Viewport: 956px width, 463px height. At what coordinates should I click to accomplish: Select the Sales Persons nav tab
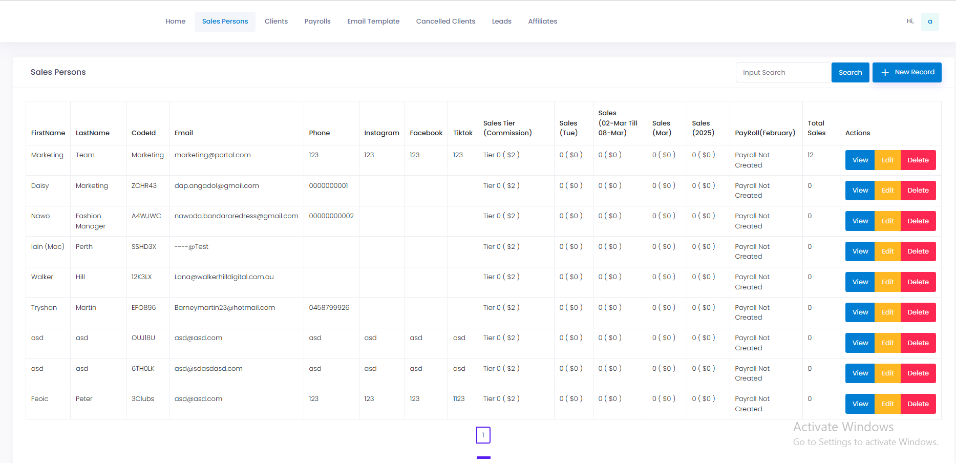click(225, 22)
